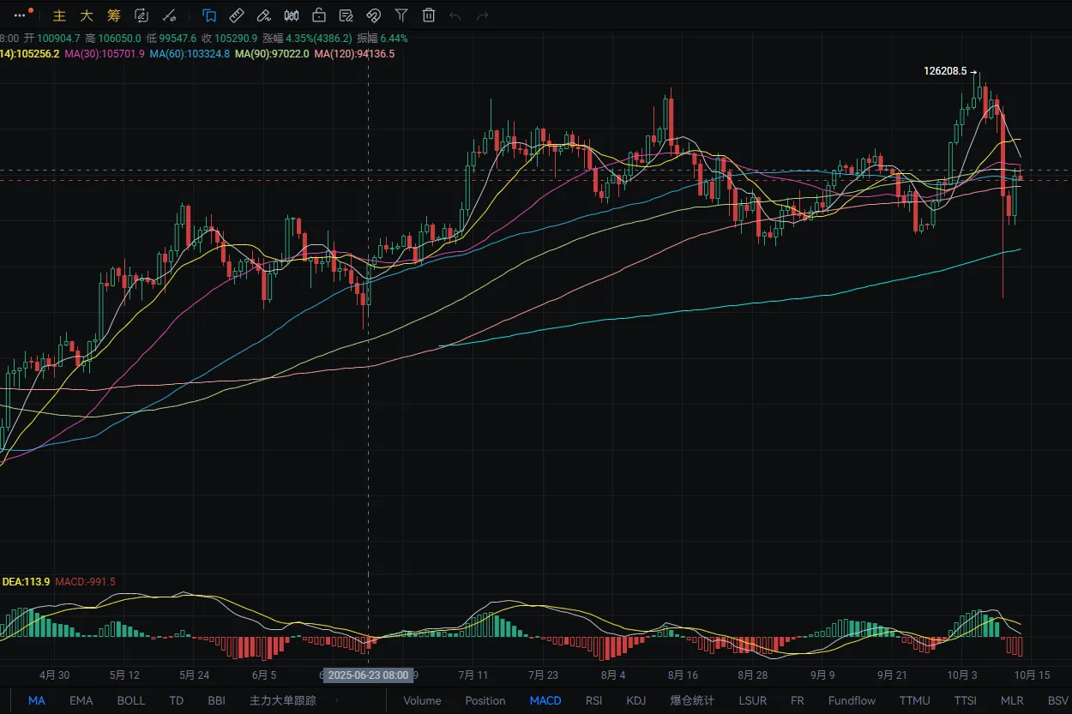Enable the Volume sub-indicator

point(422,700)
